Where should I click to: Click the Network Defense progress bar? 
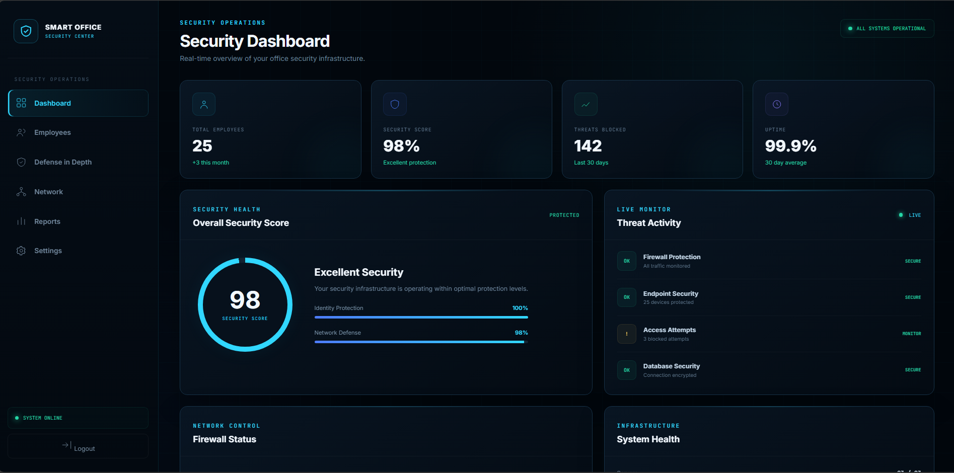click(x=421, y=342)
